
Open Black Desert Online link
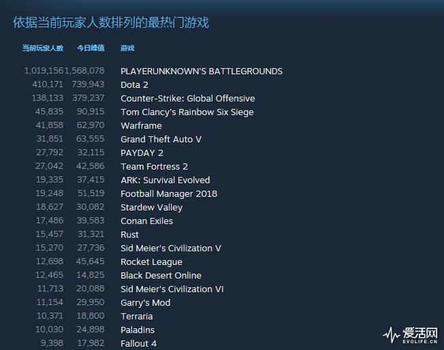pos(161,275)
